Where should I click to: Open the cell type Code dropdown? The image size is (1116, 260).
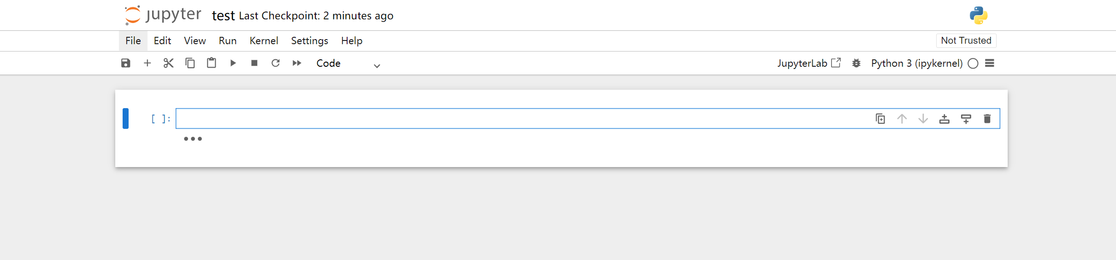pos(348,64)
